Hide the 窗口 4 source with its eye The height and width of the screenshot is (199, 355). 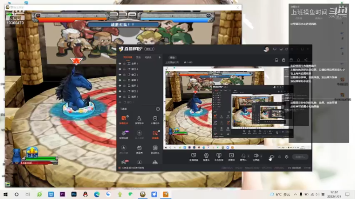coord(120,69)
